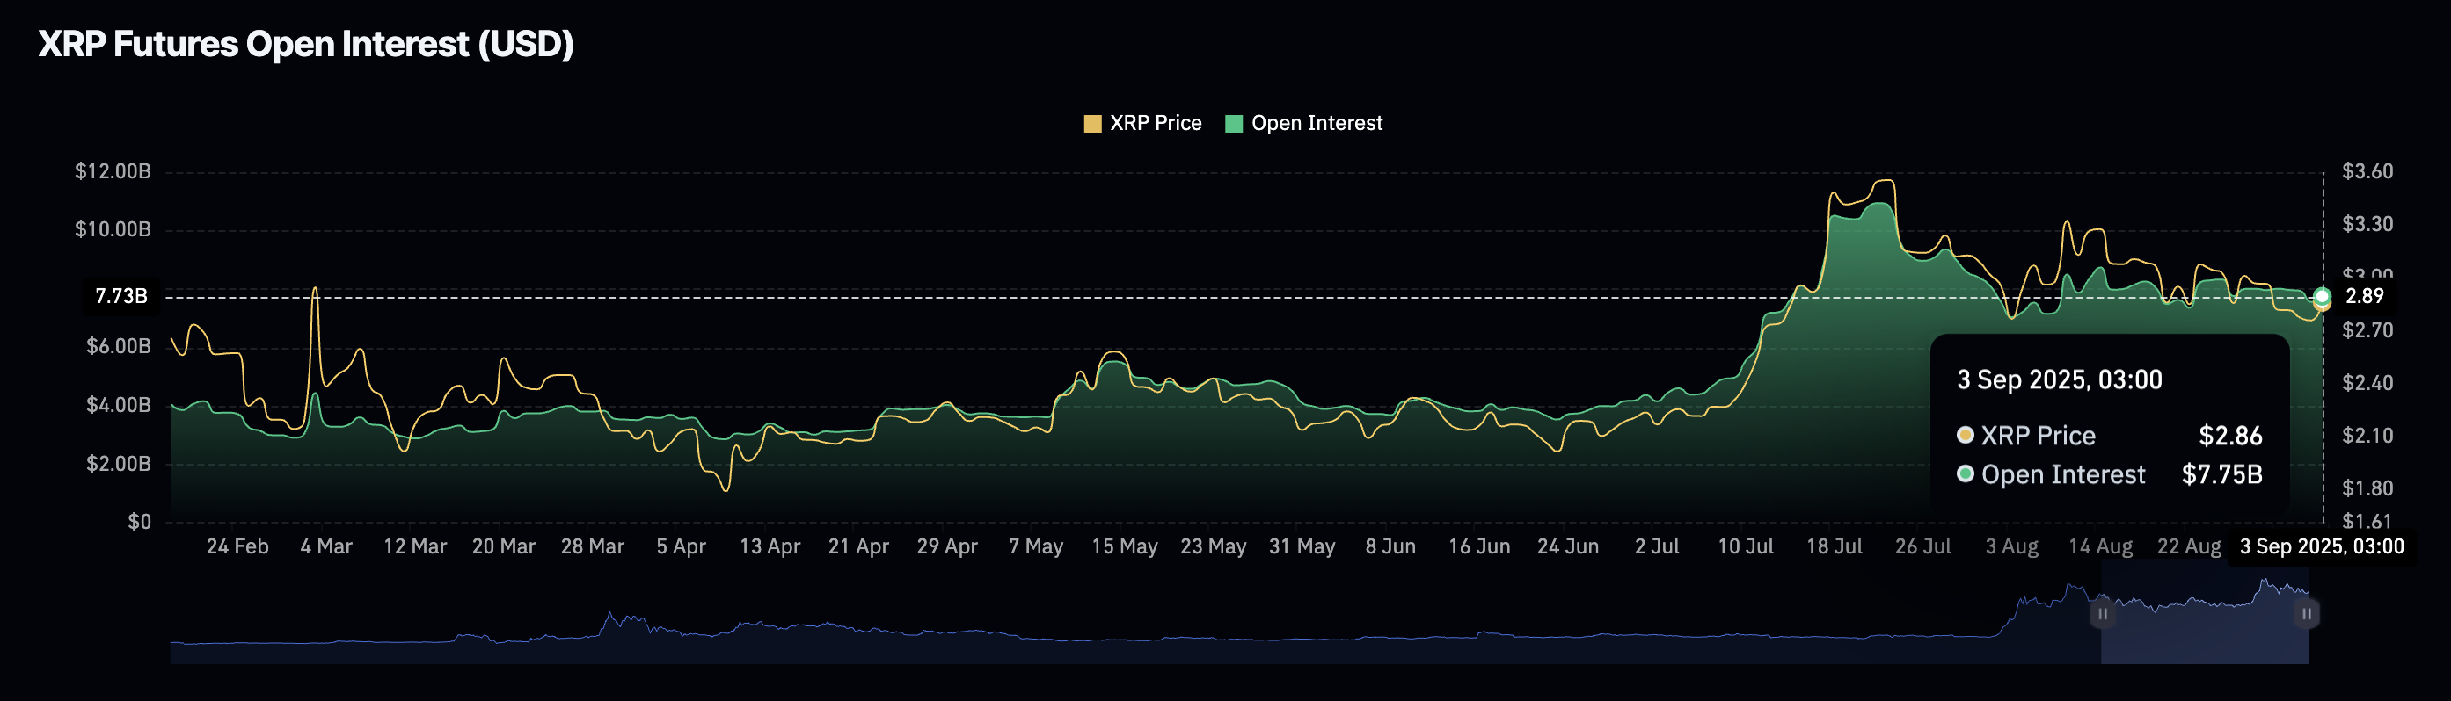This screenshot has width=2451, height=701.
Task: Click the $2.70 price axis label
Action: (2367, 330)
